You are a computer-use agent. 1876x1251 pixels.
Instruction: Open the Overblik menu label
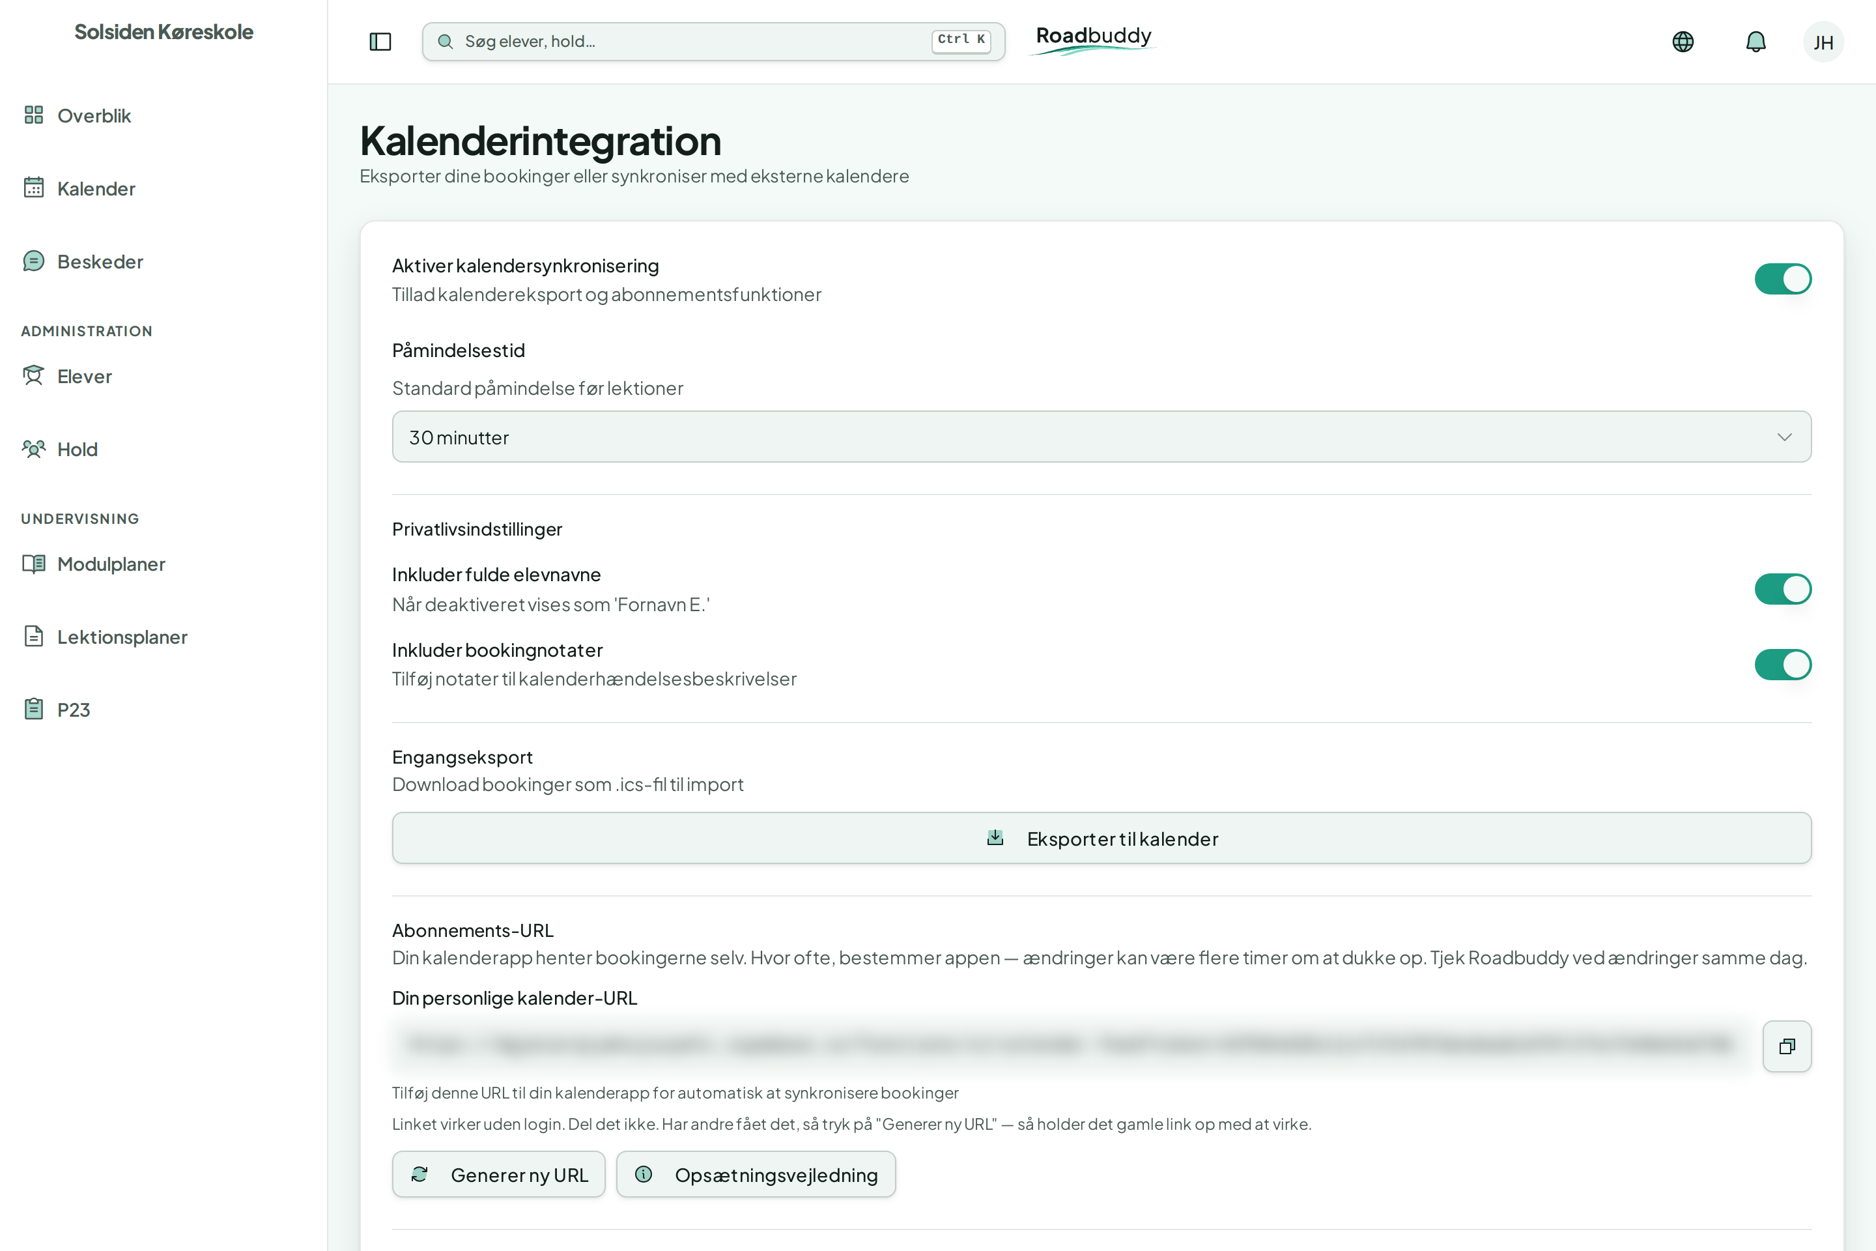pos(94,116)
